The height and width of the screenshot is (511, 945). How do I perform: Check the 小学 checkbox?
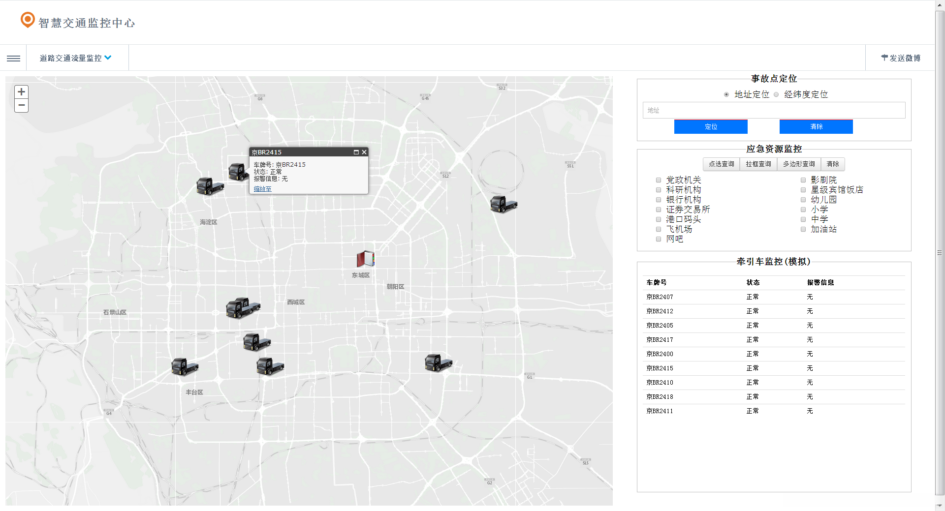pyautogui.click(x=803, y=210)
